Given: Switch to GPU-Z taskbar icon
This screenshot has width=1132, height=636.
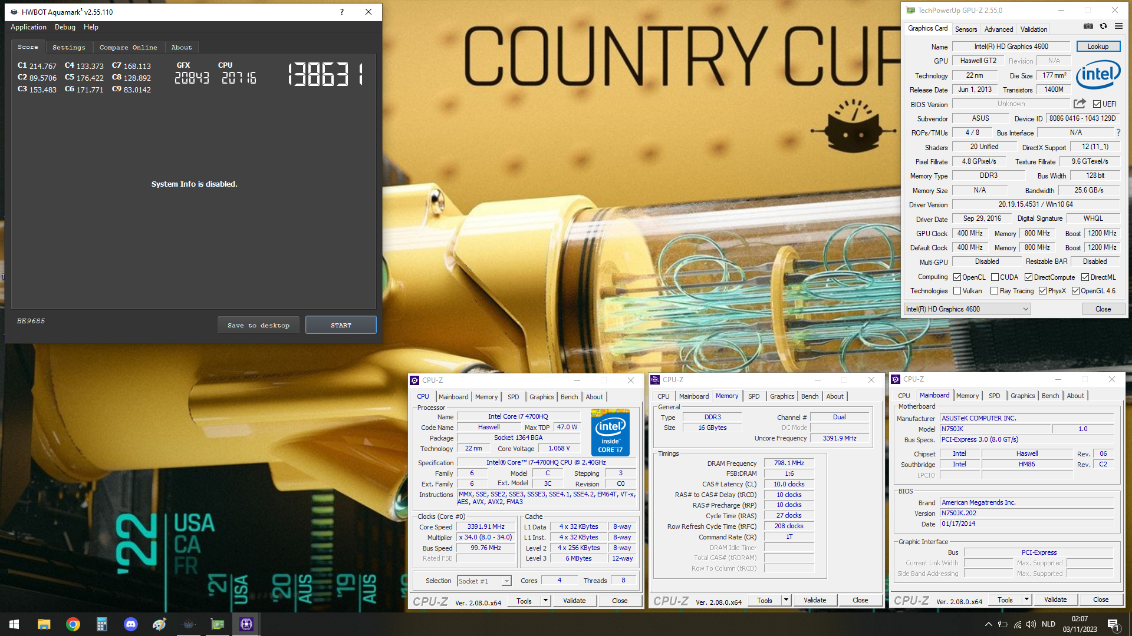Looking at the screenshot, I should 217,624.
